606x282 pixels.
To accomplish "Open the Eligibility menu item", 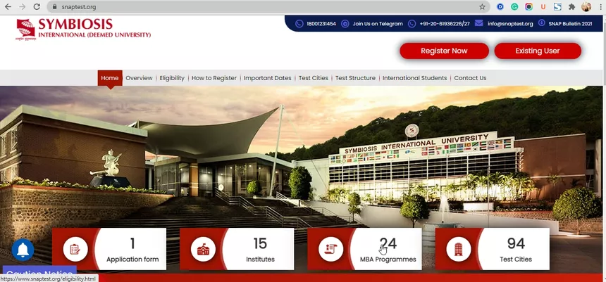I will point(172,78).
